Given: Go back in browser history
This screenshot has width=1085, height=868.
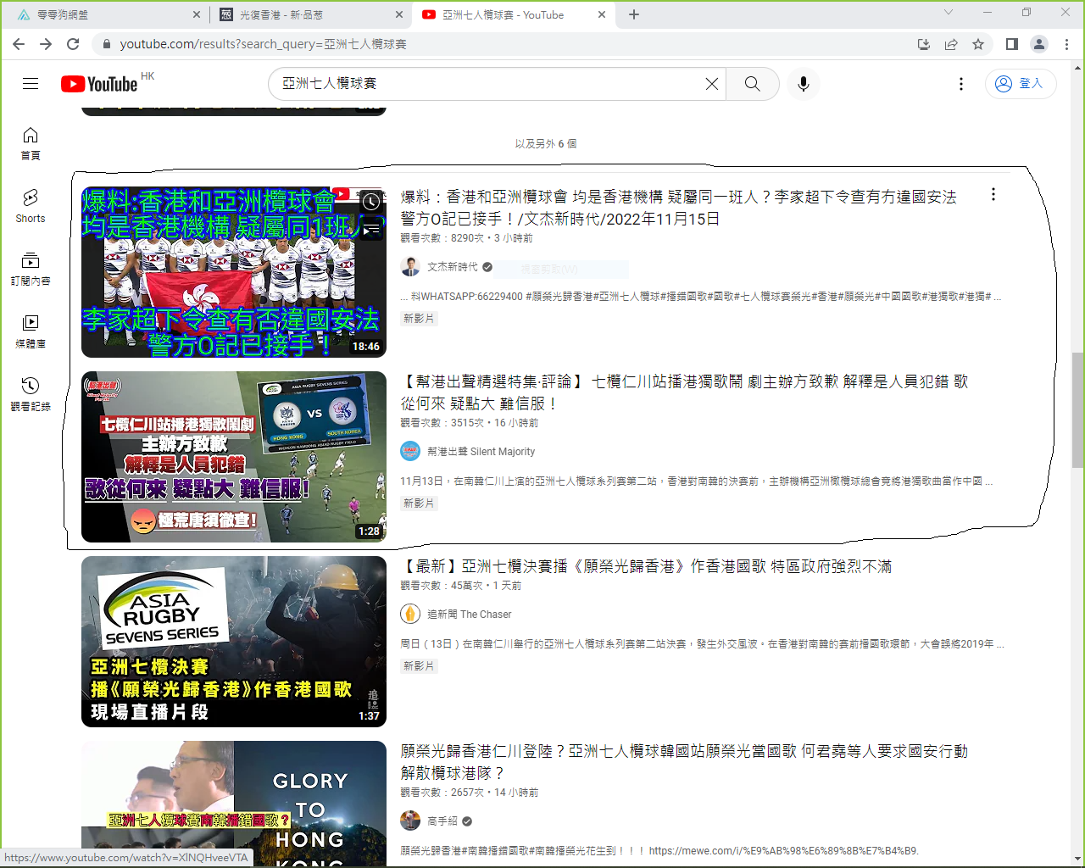Looking at the screenshot, I should point(19,44).
